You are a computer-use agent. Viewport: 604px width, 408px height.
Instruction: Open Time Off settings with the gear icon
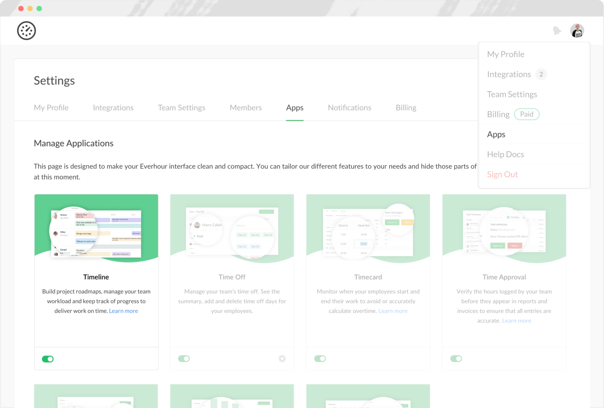pyautogui.click(x=282, y=359)
